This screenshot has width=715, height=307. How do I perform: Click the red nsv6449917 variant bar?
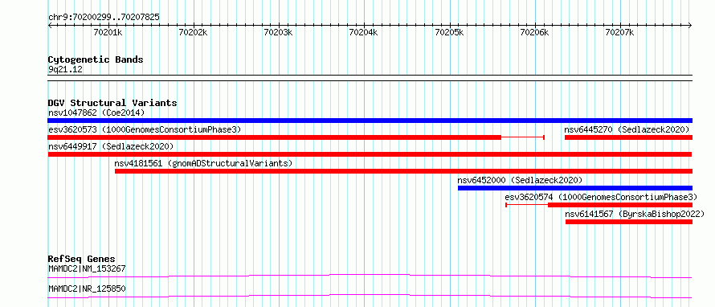point(370,154)
